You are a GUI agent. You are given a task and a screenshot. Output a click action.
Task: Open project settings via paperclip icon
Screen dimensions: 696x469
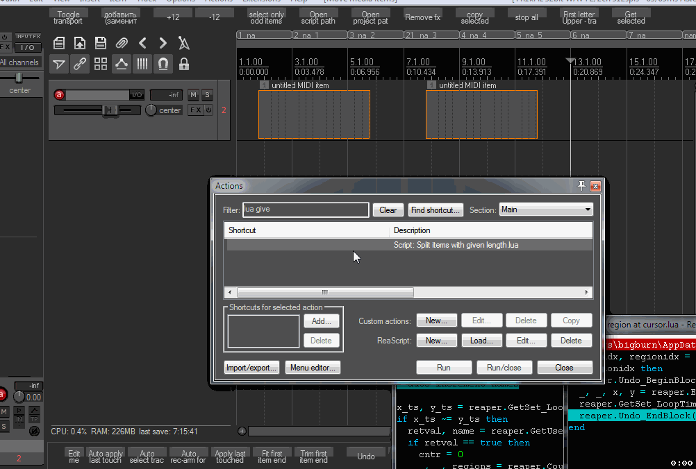[x=122, y=44]
